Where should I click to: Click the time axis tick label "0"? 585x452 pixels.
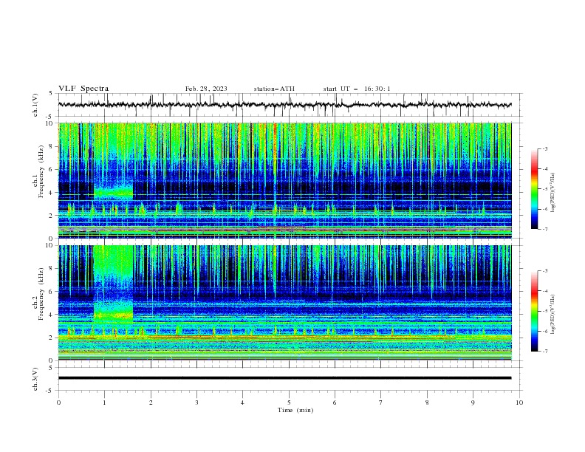tap(58, 403)
